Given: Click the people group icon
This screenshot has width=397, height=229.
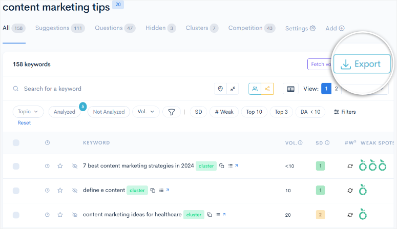Looking at the screenshot, I should (255, 89).
